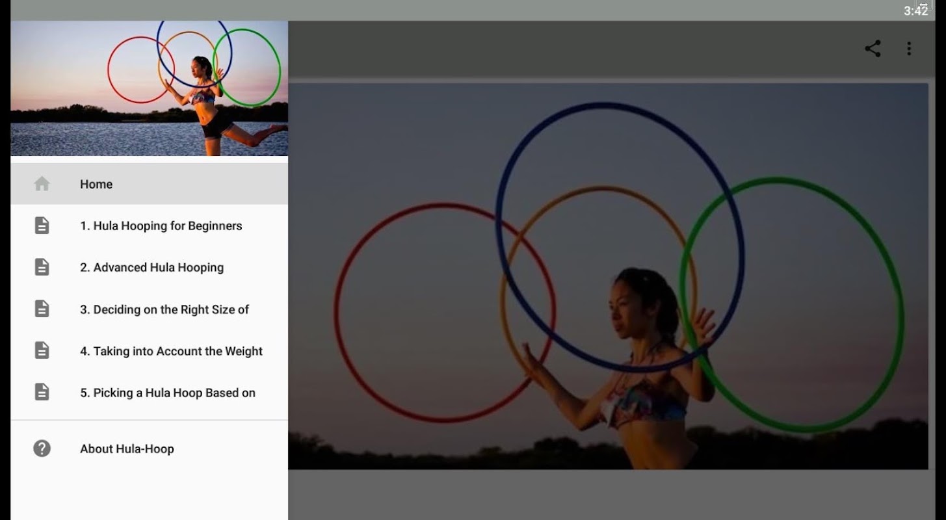Open About Hula-Hoop

pyautogui.click(x=150, y=448)
